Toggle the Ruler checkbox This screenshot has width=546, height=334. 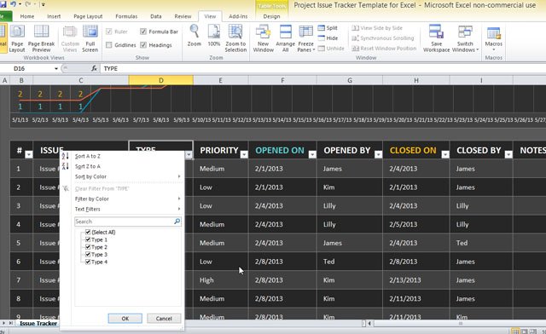point(109,32)
